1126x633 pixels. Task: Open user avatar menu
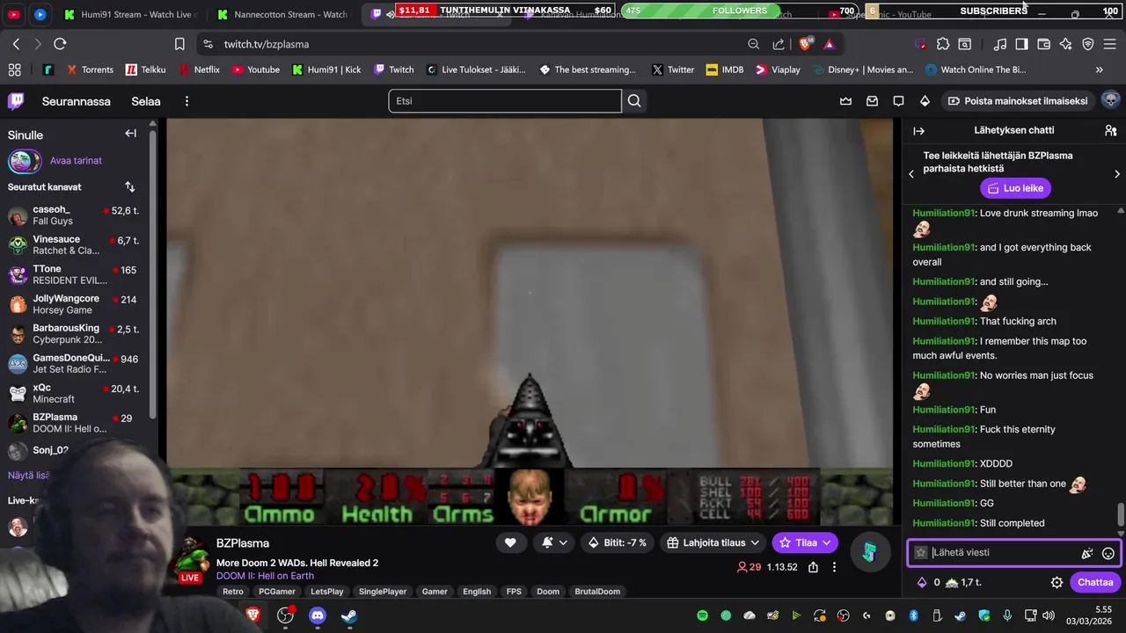tap(1110, 100)
